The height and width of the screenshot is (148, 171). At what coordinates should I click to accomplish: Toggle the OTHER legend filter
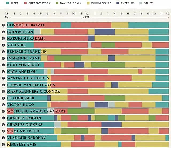point(146,3)
